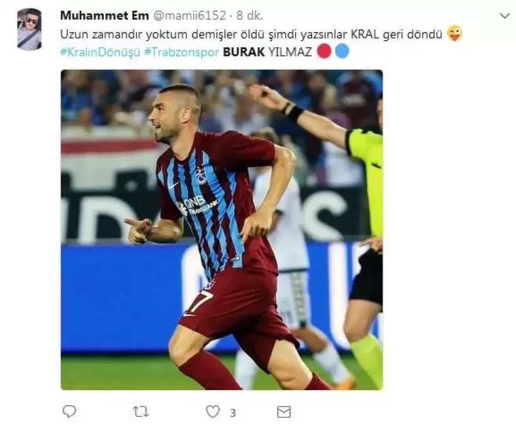Open the #KralınDönüşü hashtag

[101, 52]
